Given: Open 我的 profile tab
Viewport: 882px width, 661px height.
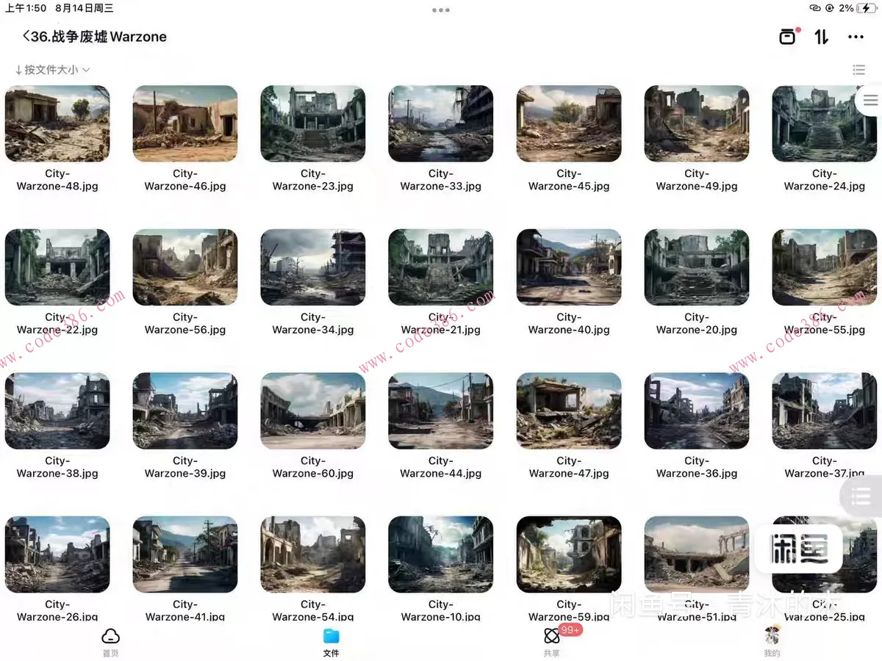Looking at the screenshot, I should (x=772, y=641).
